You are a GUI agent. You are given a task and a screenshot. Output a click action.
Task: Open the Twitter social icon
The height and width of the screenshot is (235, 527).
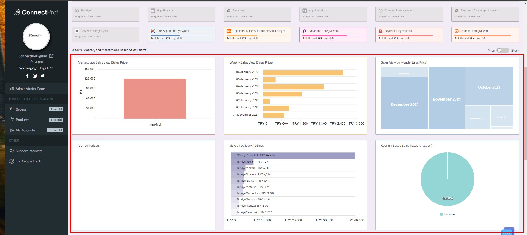tap(42, 76)
